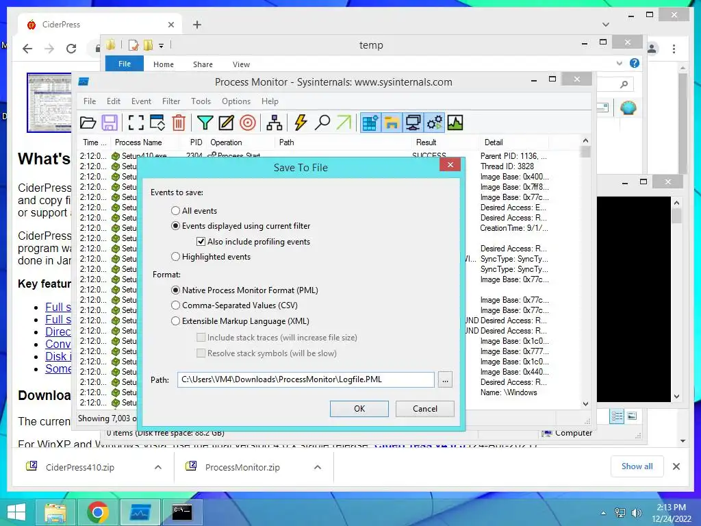
Task: Click the Explorer help question mark icon
Action: (635, 63)
